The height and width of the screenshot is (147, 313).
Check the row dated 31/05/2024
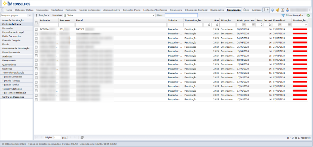pyautogui.click(x=36, y=47)
